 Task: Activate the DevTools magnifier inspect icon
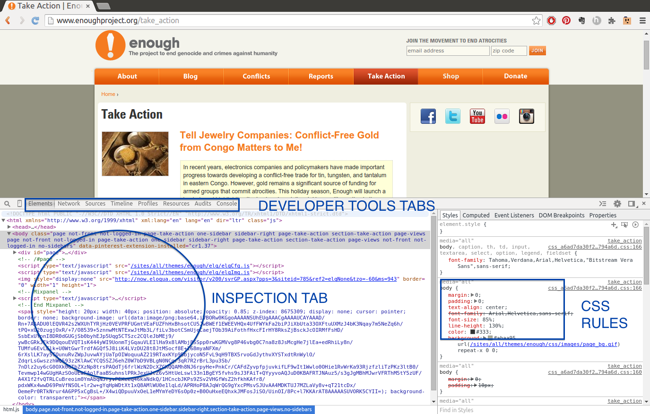point(7,204)
